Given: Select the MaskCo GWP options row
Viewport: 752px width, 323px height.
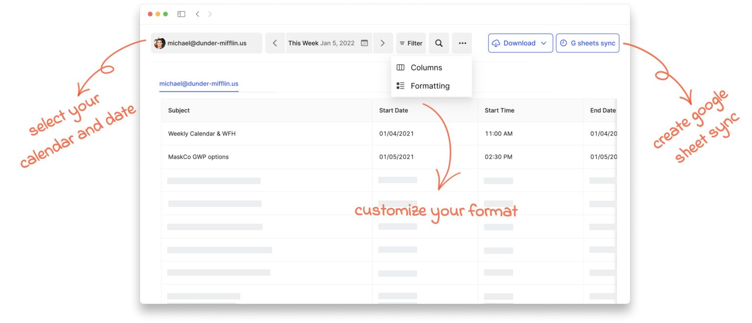Looking at the screenshot, I should click(389, 157).
